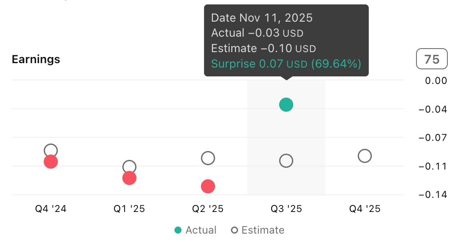The height and width of the screenshot is (242, 454).
Task: Toggle the Estimate series in the legend
Action: pos(258,230)
